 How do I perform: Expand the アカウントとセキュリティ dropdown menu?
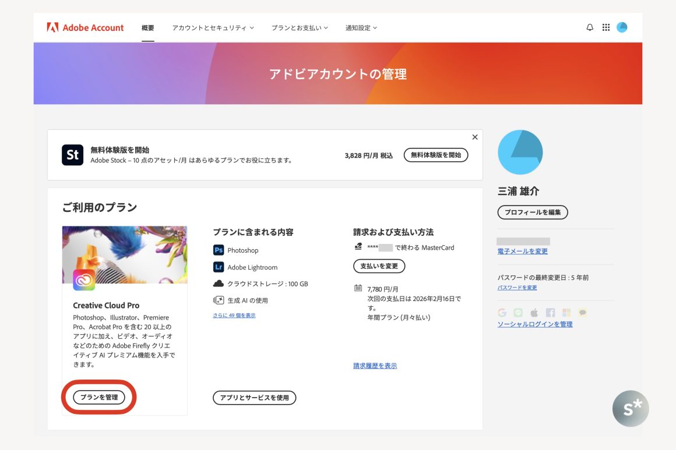tap(213, 28)
